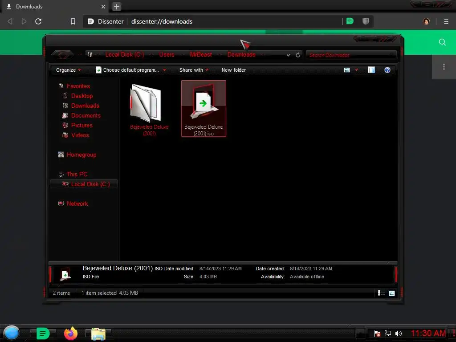Open Explorer help icon
This screenshot has height=342, width=456.
tap(387, 70)
